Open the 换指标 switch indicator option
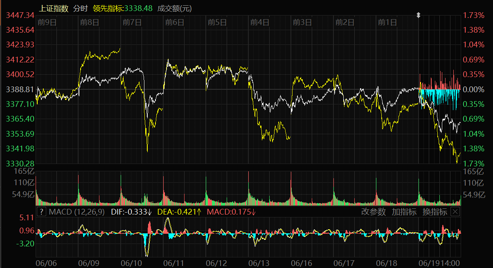The width and height of the screenshot is (493, 268). coord(435,212)
